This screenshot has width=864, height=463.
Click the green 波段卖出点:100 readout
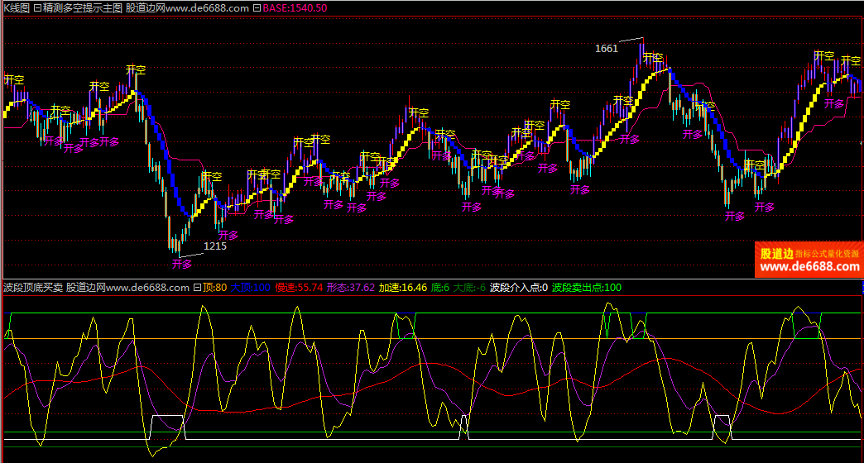(x=587, y=288)
